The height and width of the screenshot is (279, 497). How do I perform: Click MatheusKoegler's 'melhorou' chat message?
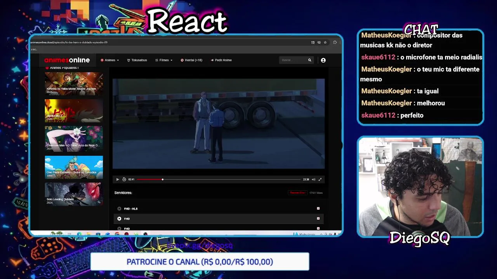pyautogui.click(x=403, y=103)
